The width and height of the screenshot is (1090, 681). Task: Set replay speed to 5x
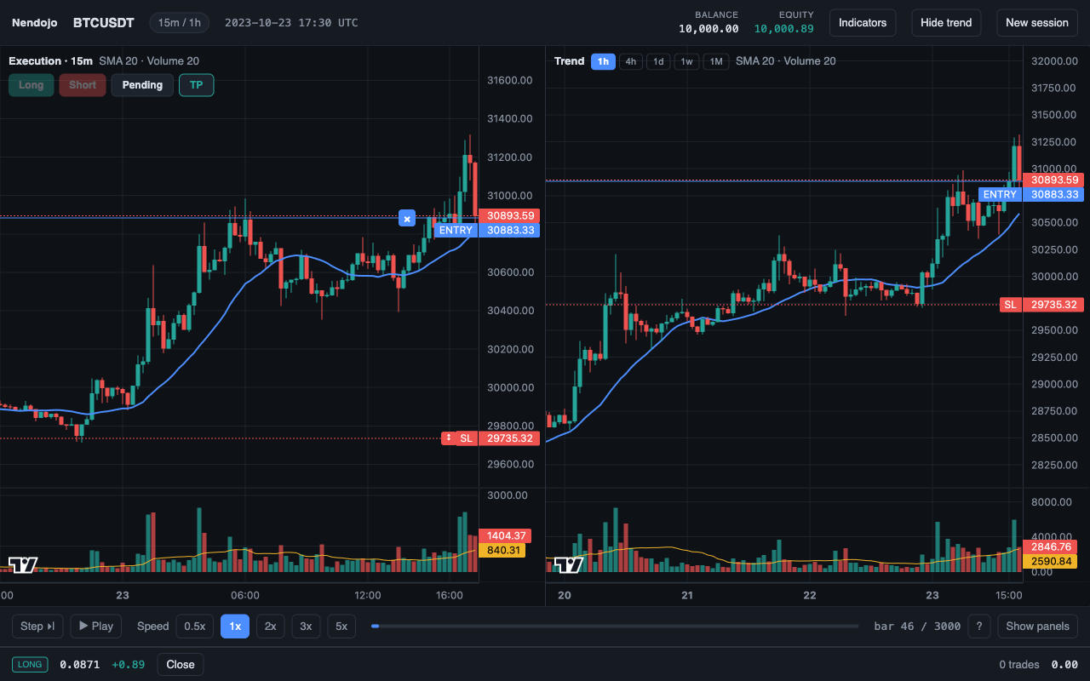coord(341,627)
